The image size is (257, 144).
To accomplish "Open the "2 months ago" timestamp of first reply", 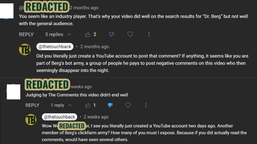I will click(94, 46).
